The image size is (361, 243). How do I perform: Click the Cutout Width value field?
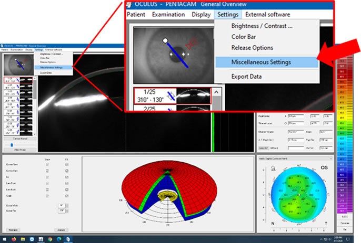pos(62,206)
